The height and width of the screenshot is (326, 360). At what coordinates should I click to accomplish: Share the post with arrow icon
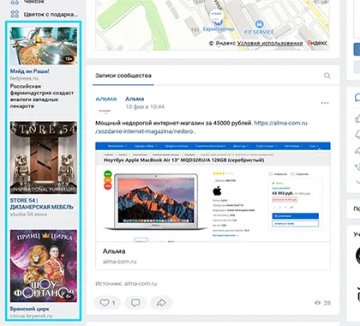pos(161,303)
